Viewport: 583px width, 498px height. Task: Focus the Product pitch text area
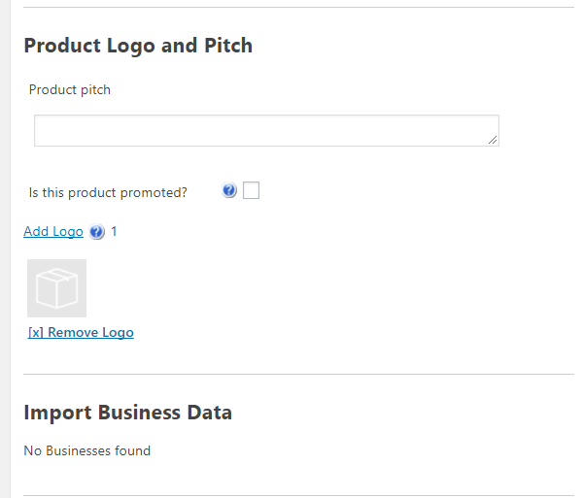point(266,131)
